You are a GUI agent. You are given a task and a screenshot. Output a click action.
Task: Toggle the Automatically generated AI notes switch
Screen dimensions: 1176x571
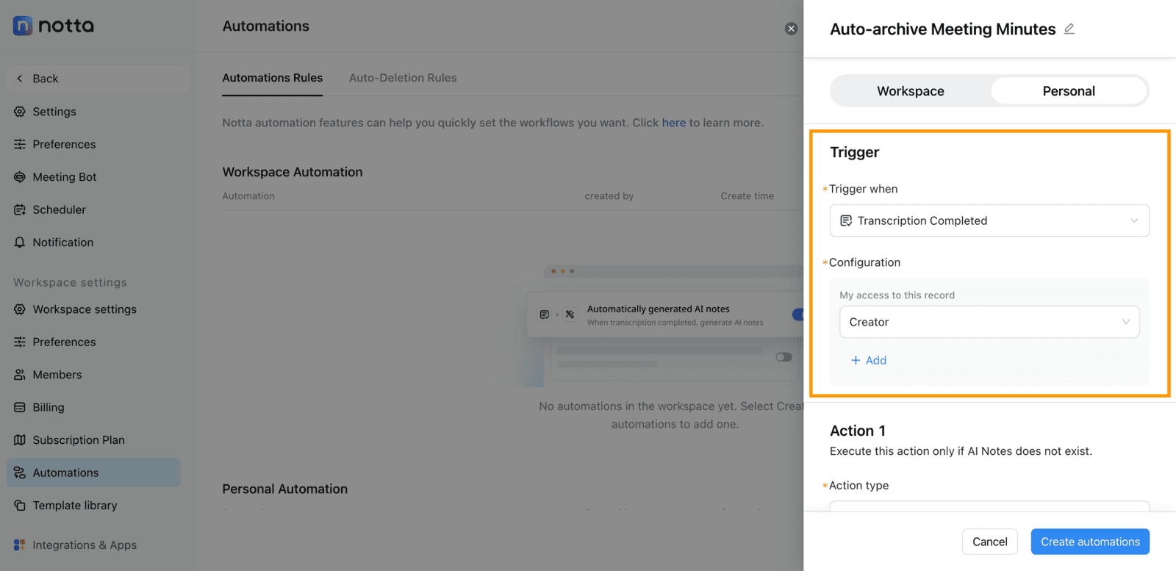[797, 315]
